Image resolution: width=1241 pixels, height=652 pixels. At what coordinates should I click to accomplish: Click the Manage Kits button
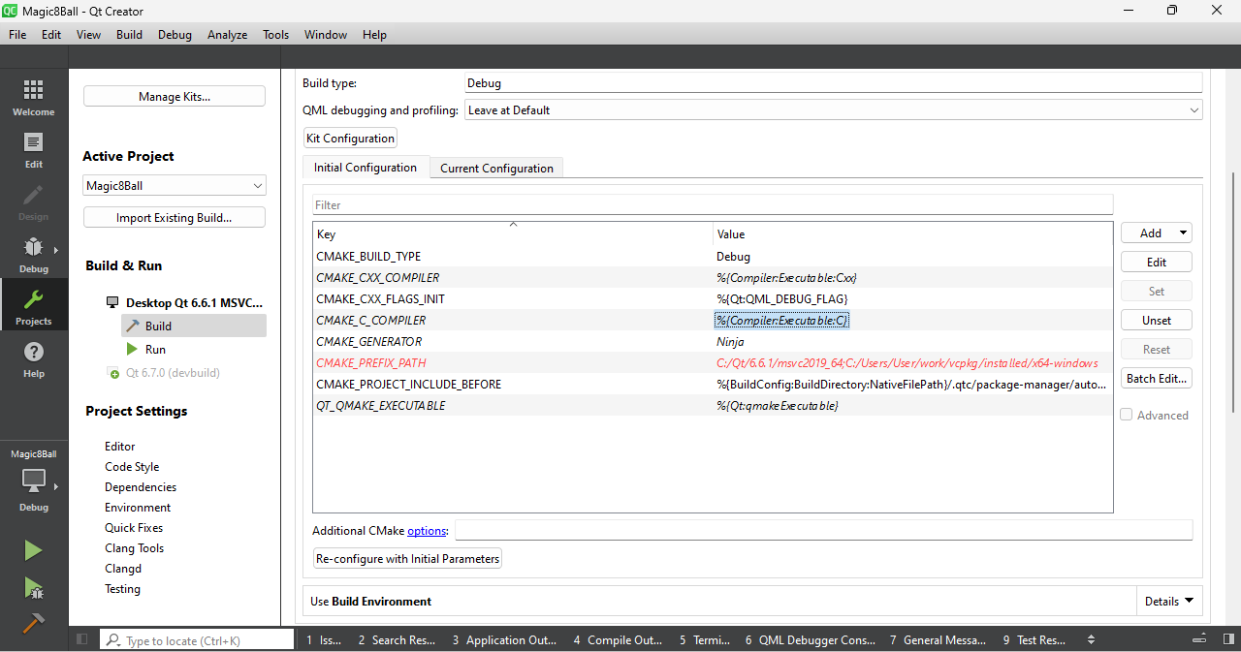[174, 96]
